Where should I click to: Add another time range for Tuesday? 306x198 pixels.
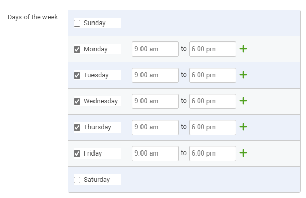point(243,75)
